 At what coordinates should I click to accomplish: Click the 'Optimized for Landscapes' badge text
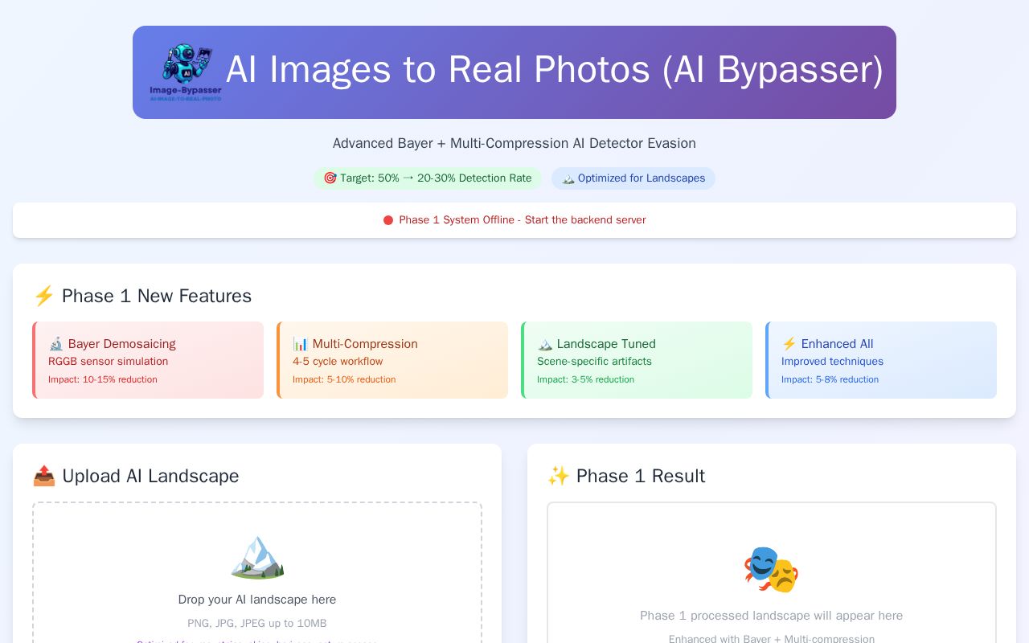point(642,178)
